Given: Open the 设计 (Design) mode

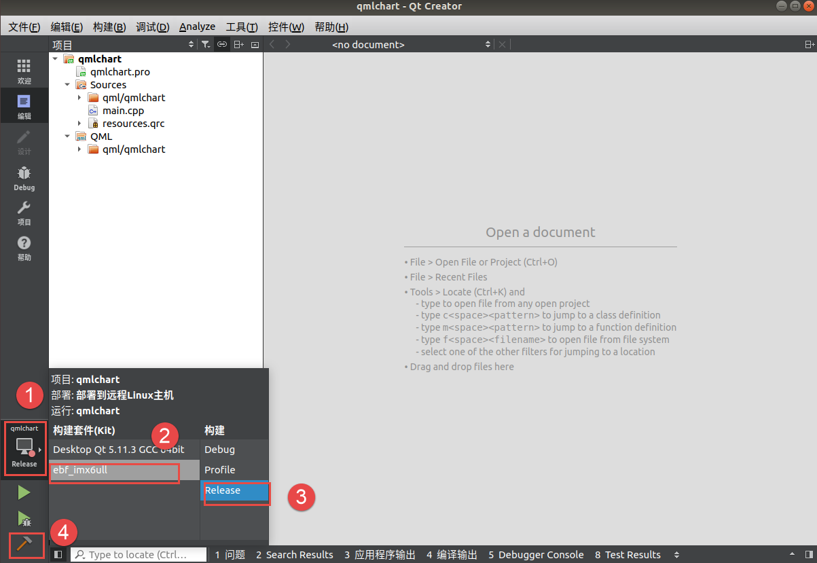Looking at the screenshot, I should point(24,141).
